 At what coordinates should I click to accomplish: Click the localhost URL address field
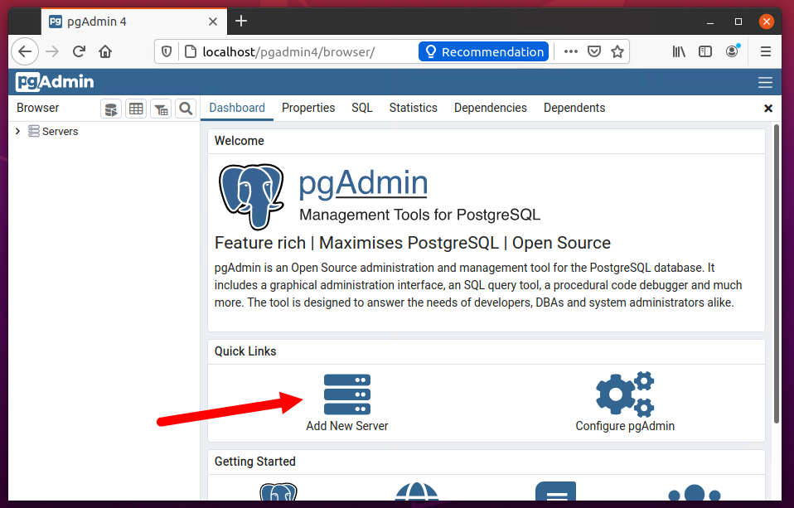pos(288,51)
